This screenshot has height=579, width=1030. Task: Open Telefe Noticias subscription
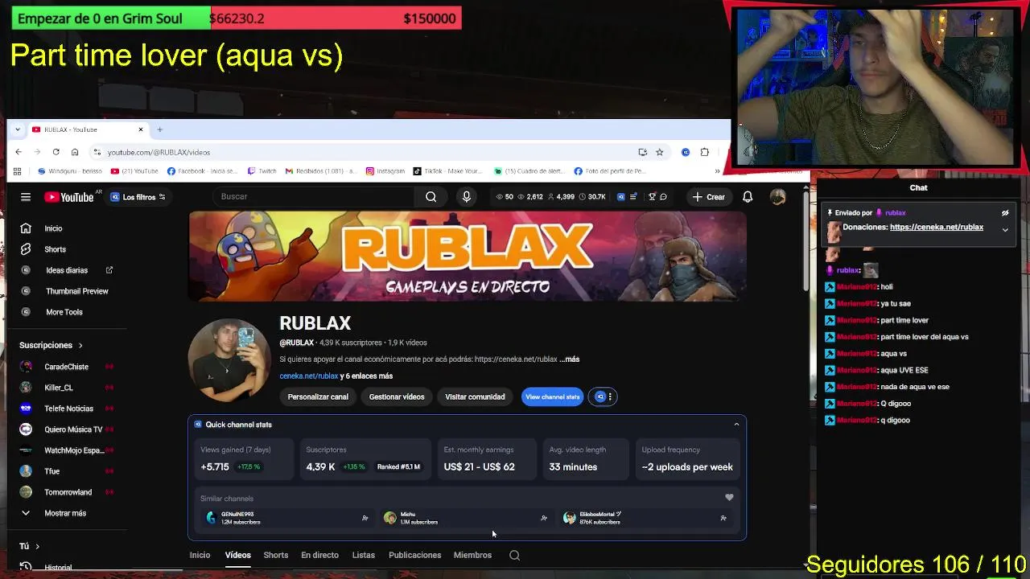67,409
